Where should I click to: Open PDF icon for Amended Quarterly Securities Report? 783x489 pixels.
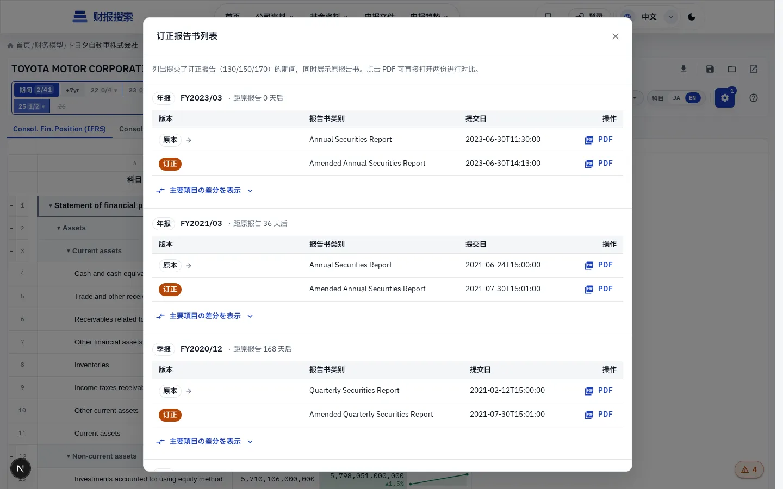click(x=589, y=415)
